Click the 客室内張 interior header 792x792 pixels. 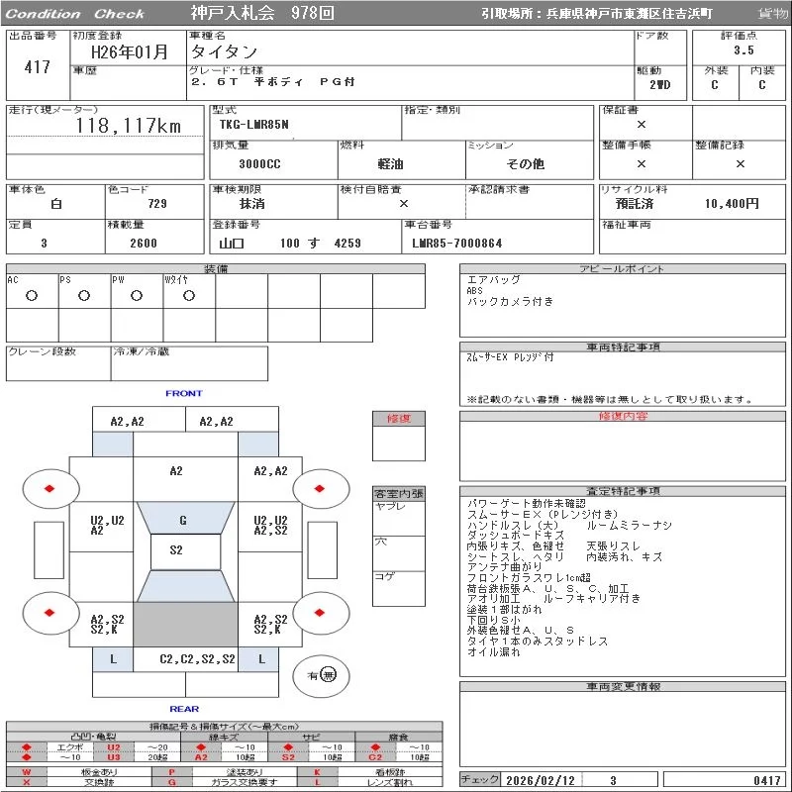click(399, 493)
